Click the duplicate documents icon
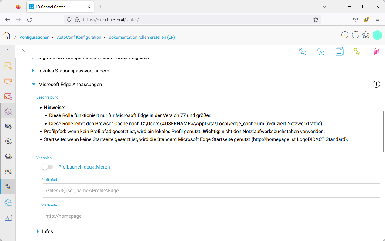 340,52
